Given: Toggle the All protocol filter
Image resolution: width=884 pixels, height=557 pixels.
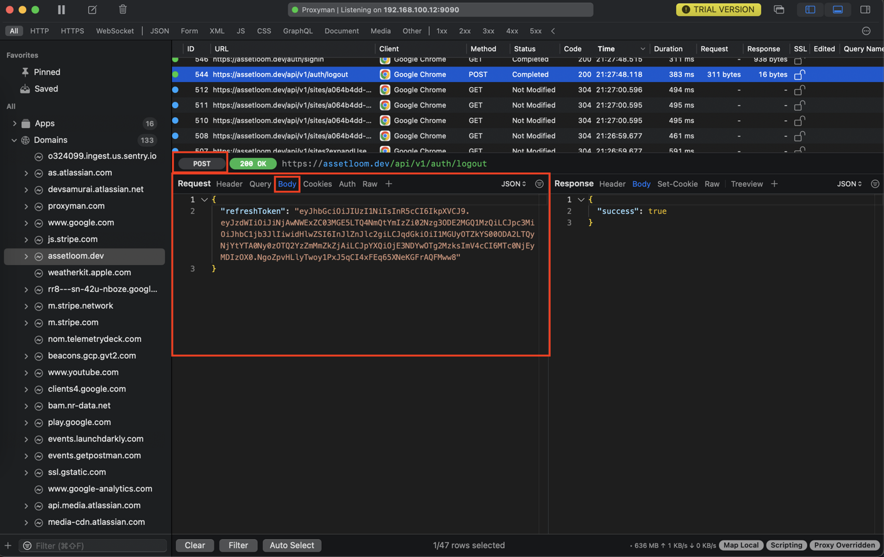Looking at the screenshot, I should (13, 31).
